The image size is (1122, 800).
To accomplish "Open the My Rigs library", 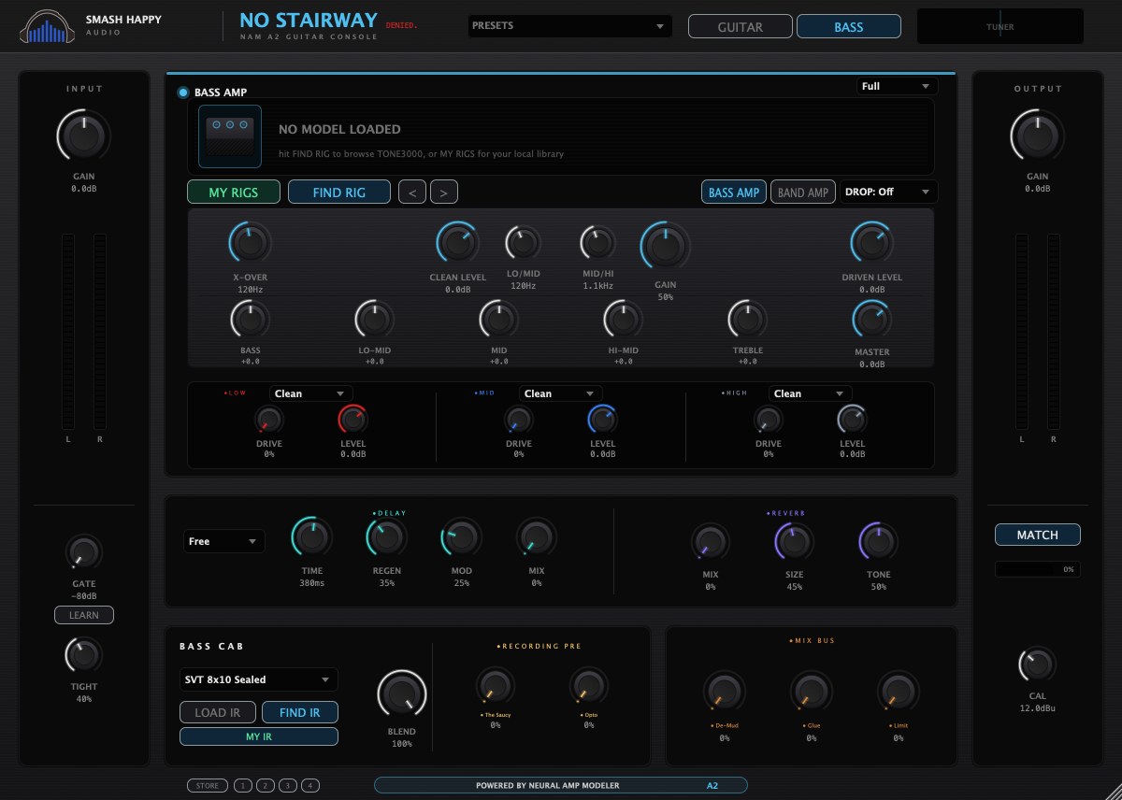I will (236, 193).
